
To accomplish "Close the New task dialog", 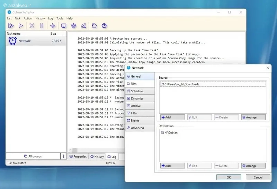I will pos(268,68).
